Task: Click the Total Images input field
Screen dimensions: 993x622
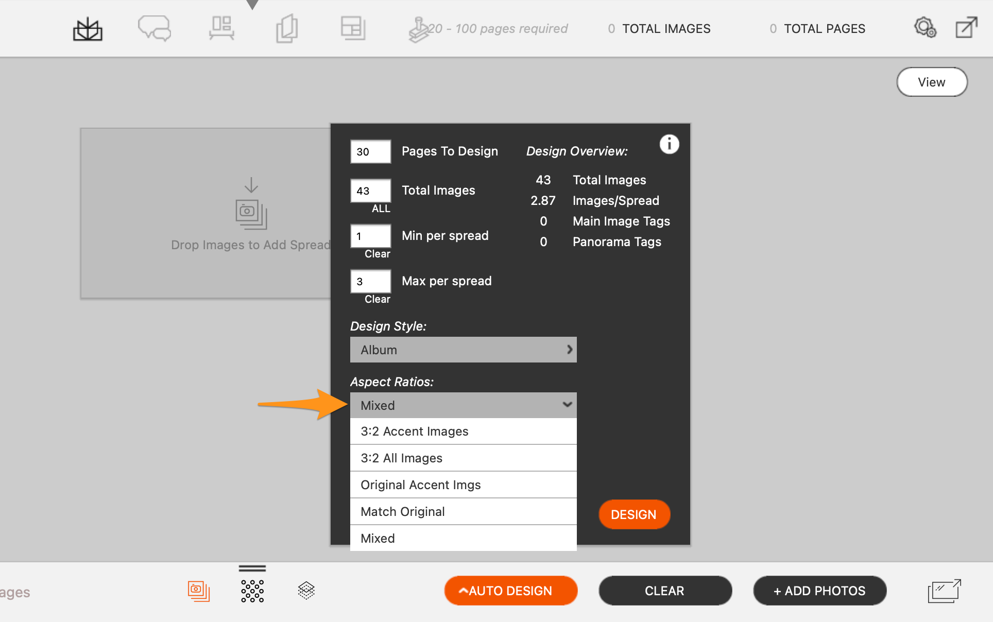Action: 371,191
